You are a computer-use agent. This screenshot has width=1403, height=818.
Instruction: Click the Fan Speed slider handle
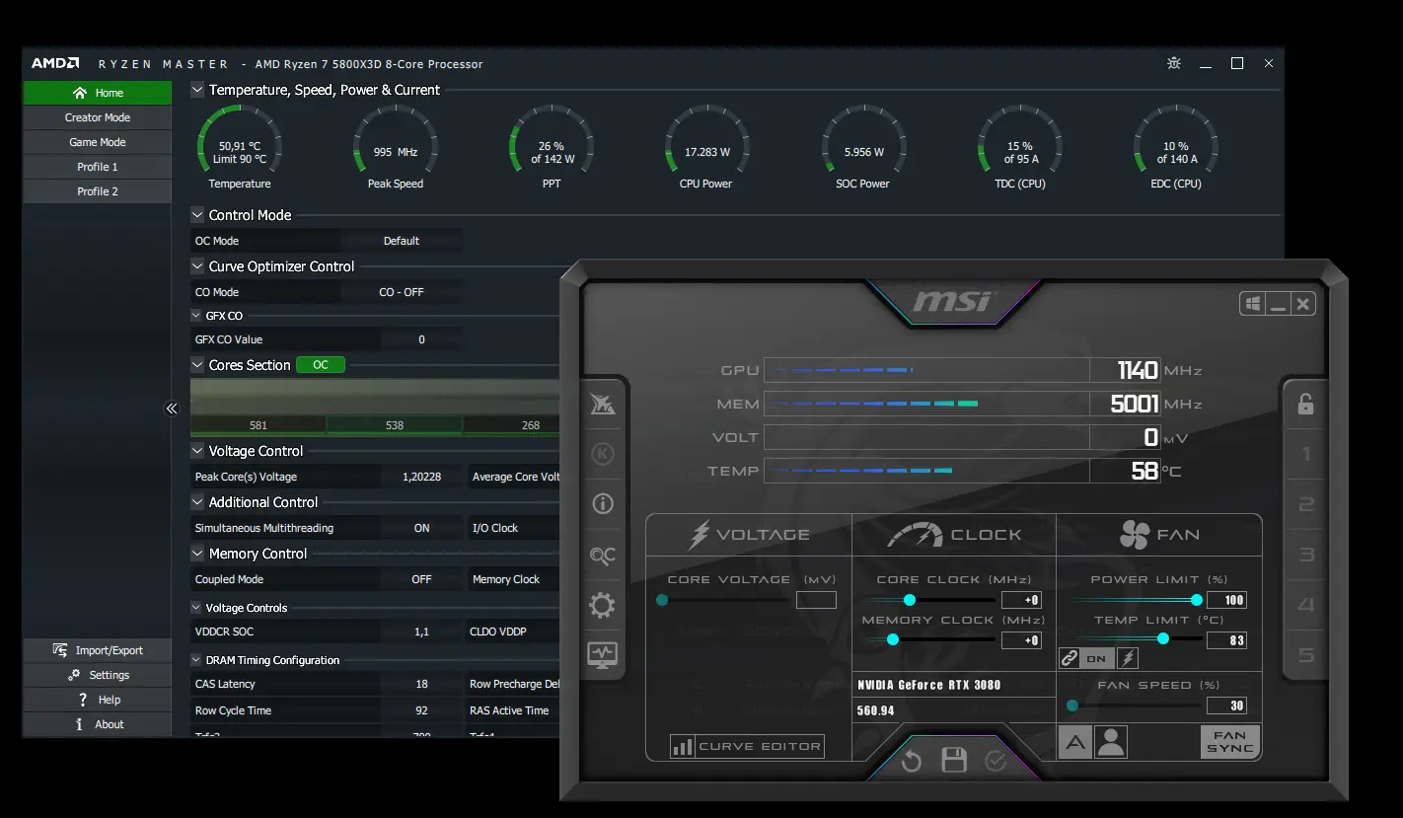click(1072, 706)
